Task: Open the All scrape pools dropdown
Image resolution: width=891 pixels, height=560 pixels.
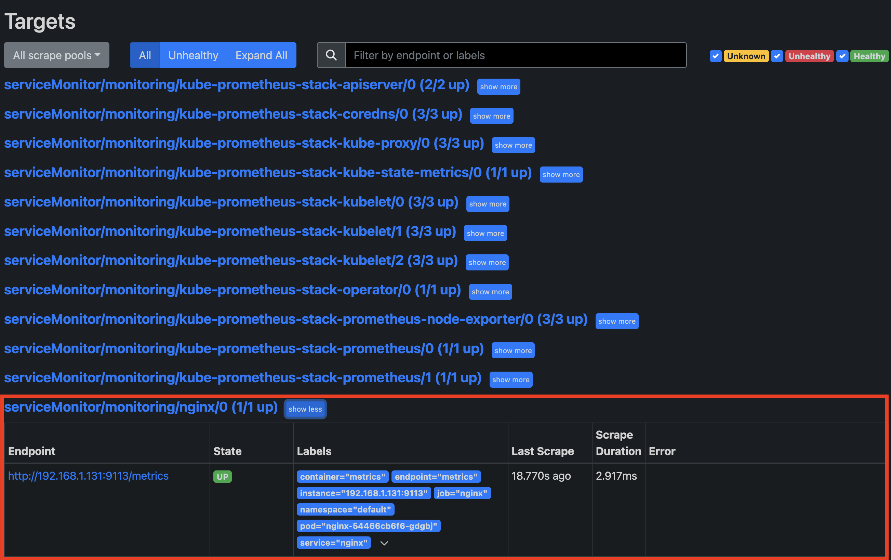Action: (57, 55)
